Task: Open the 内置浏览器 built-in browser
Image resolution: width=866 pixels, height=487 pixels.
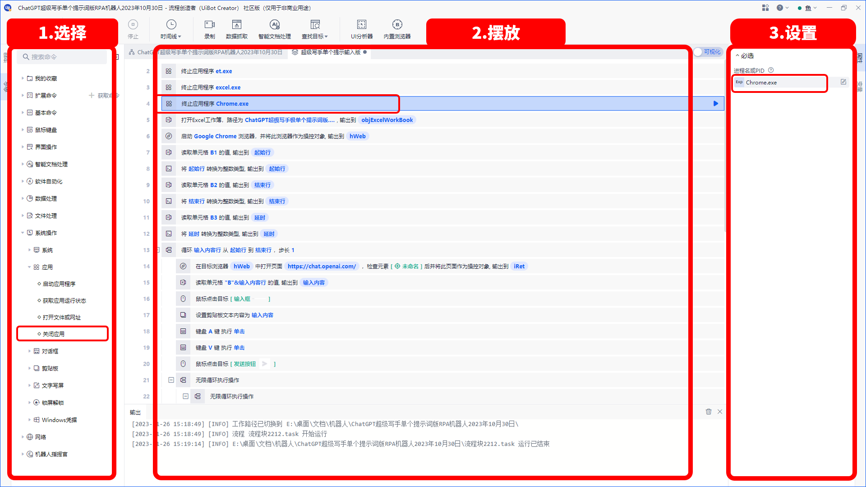Action: click(x=397, y=29)
